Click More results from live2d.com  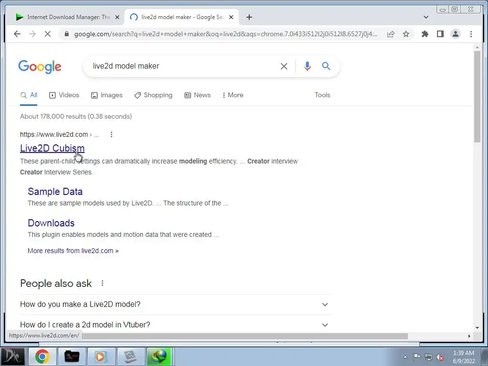point(73,251)
